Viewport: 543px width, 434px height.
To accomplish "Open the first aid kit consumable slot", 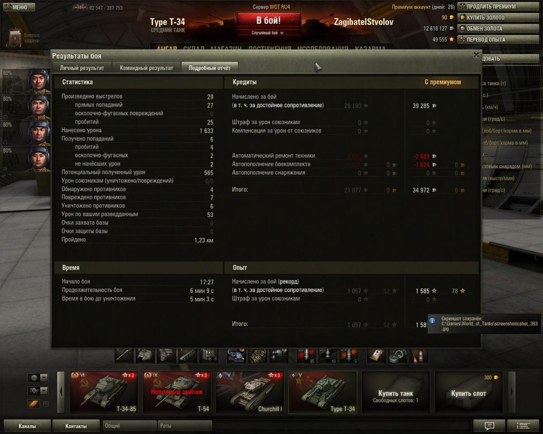I will point(377,356).
